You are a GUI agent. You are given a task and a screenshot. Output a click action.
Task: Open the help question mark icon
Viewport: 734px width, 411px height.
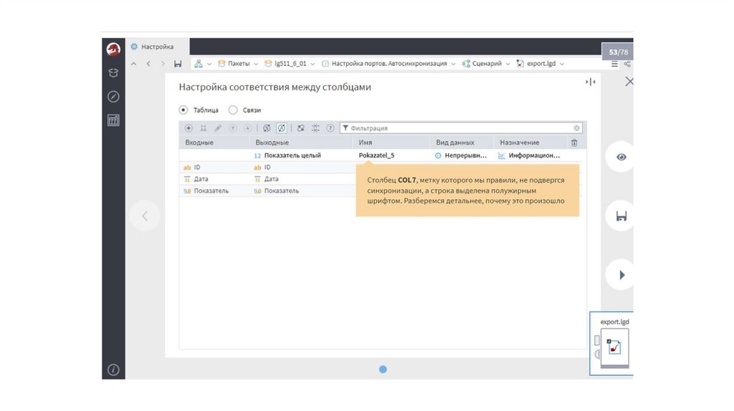330,128
